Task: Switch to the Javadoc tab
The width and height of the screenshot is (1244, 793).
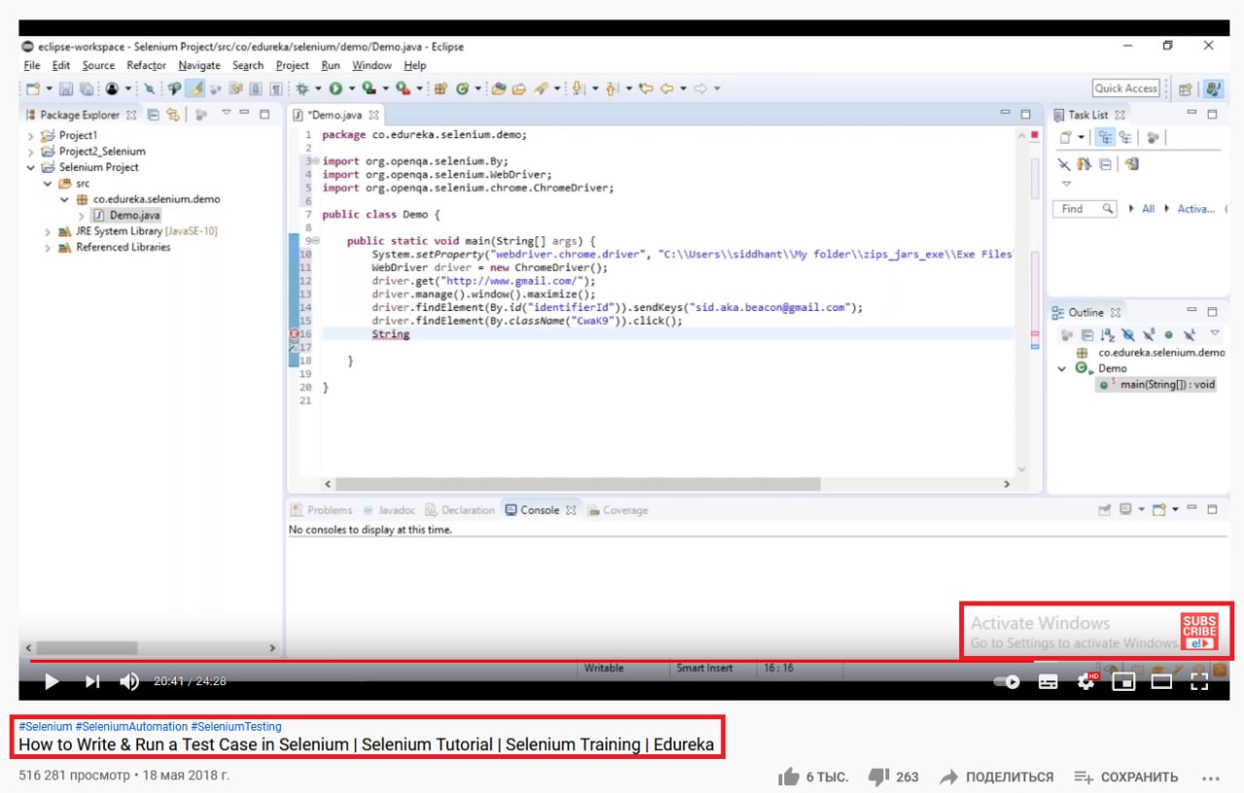Action: 389,509
